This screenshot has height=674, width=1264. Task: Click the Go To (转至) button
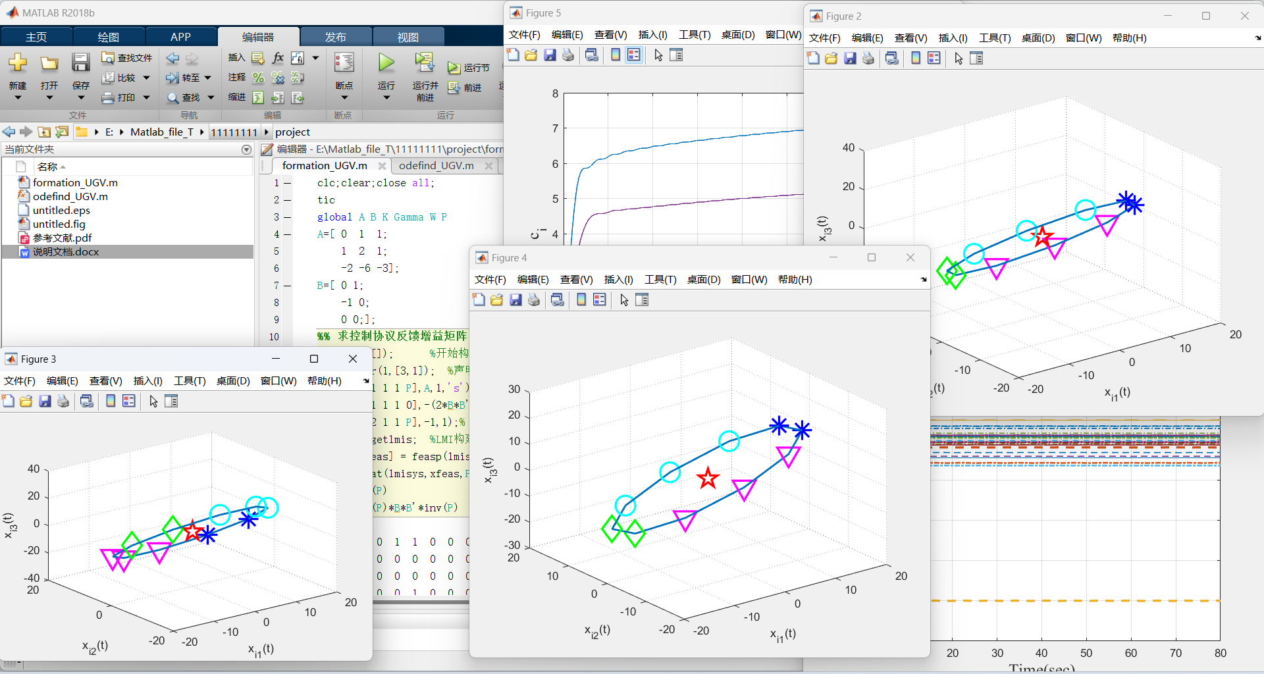pyautogui.click(x=183, y=78)
